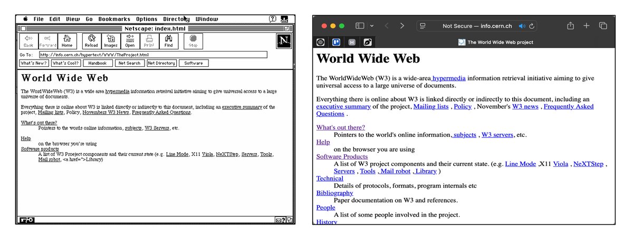Reload the page in Safari

[532, 26]
